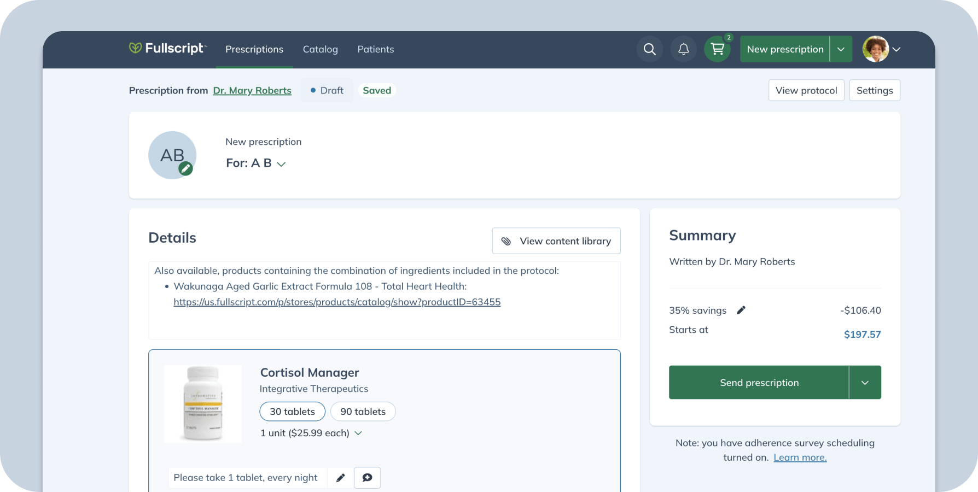Click the Integrative Therapeutics brand text
This screenshot has width=978, height=492.
click(x=314, y=389)
